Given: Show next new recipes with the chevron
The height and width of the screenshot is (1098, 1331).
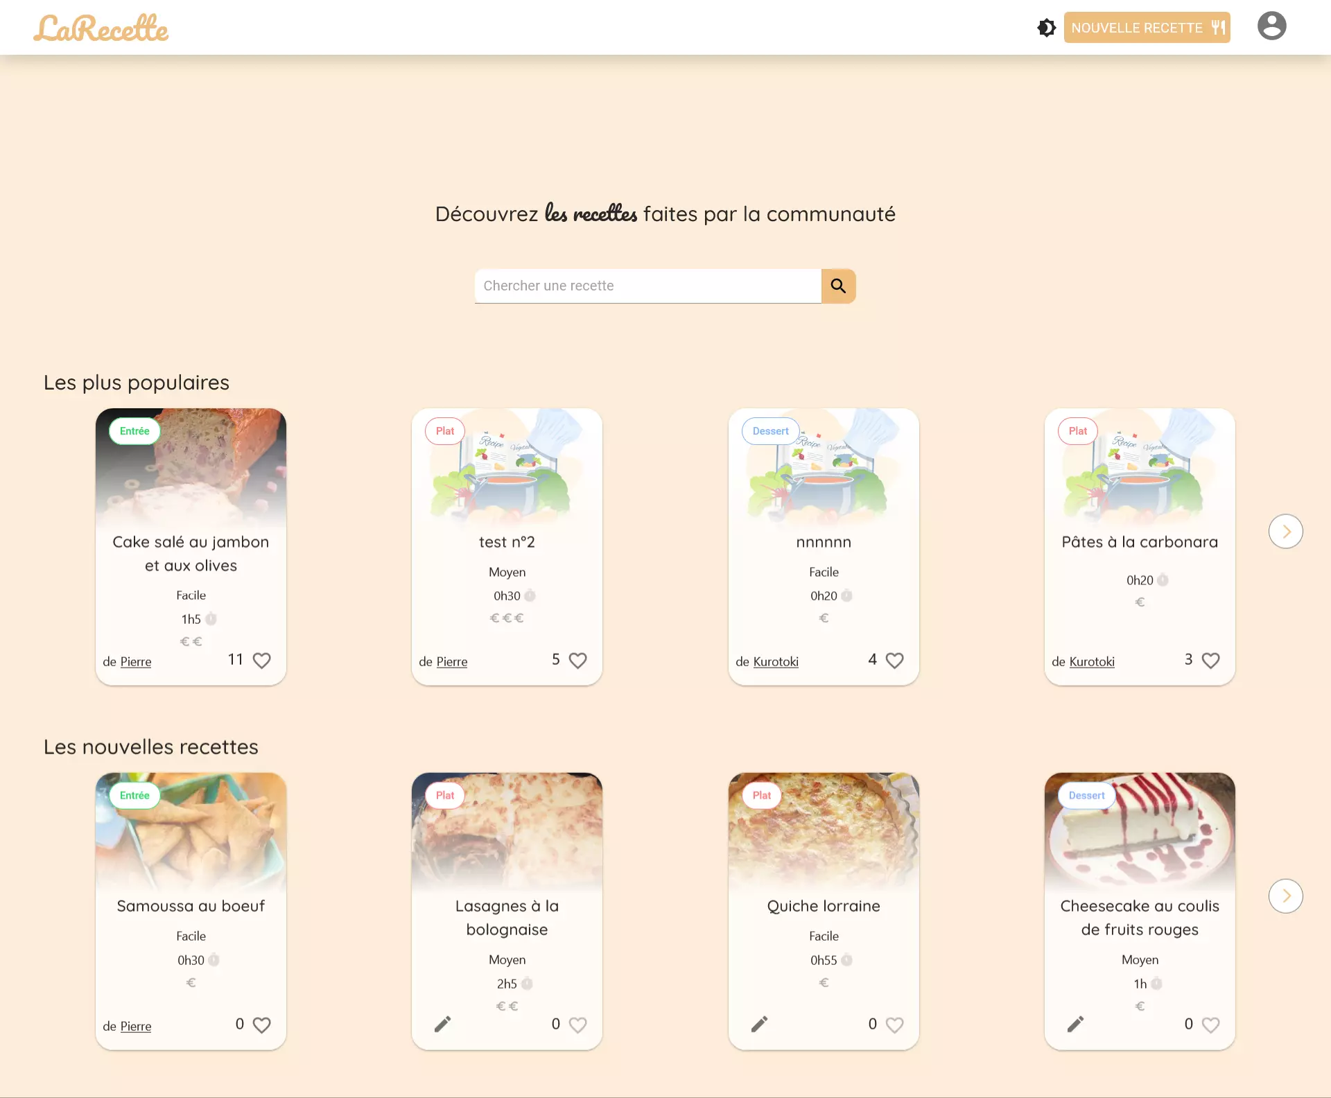Looking at the screenshot, I should (x=1286, y=896).
